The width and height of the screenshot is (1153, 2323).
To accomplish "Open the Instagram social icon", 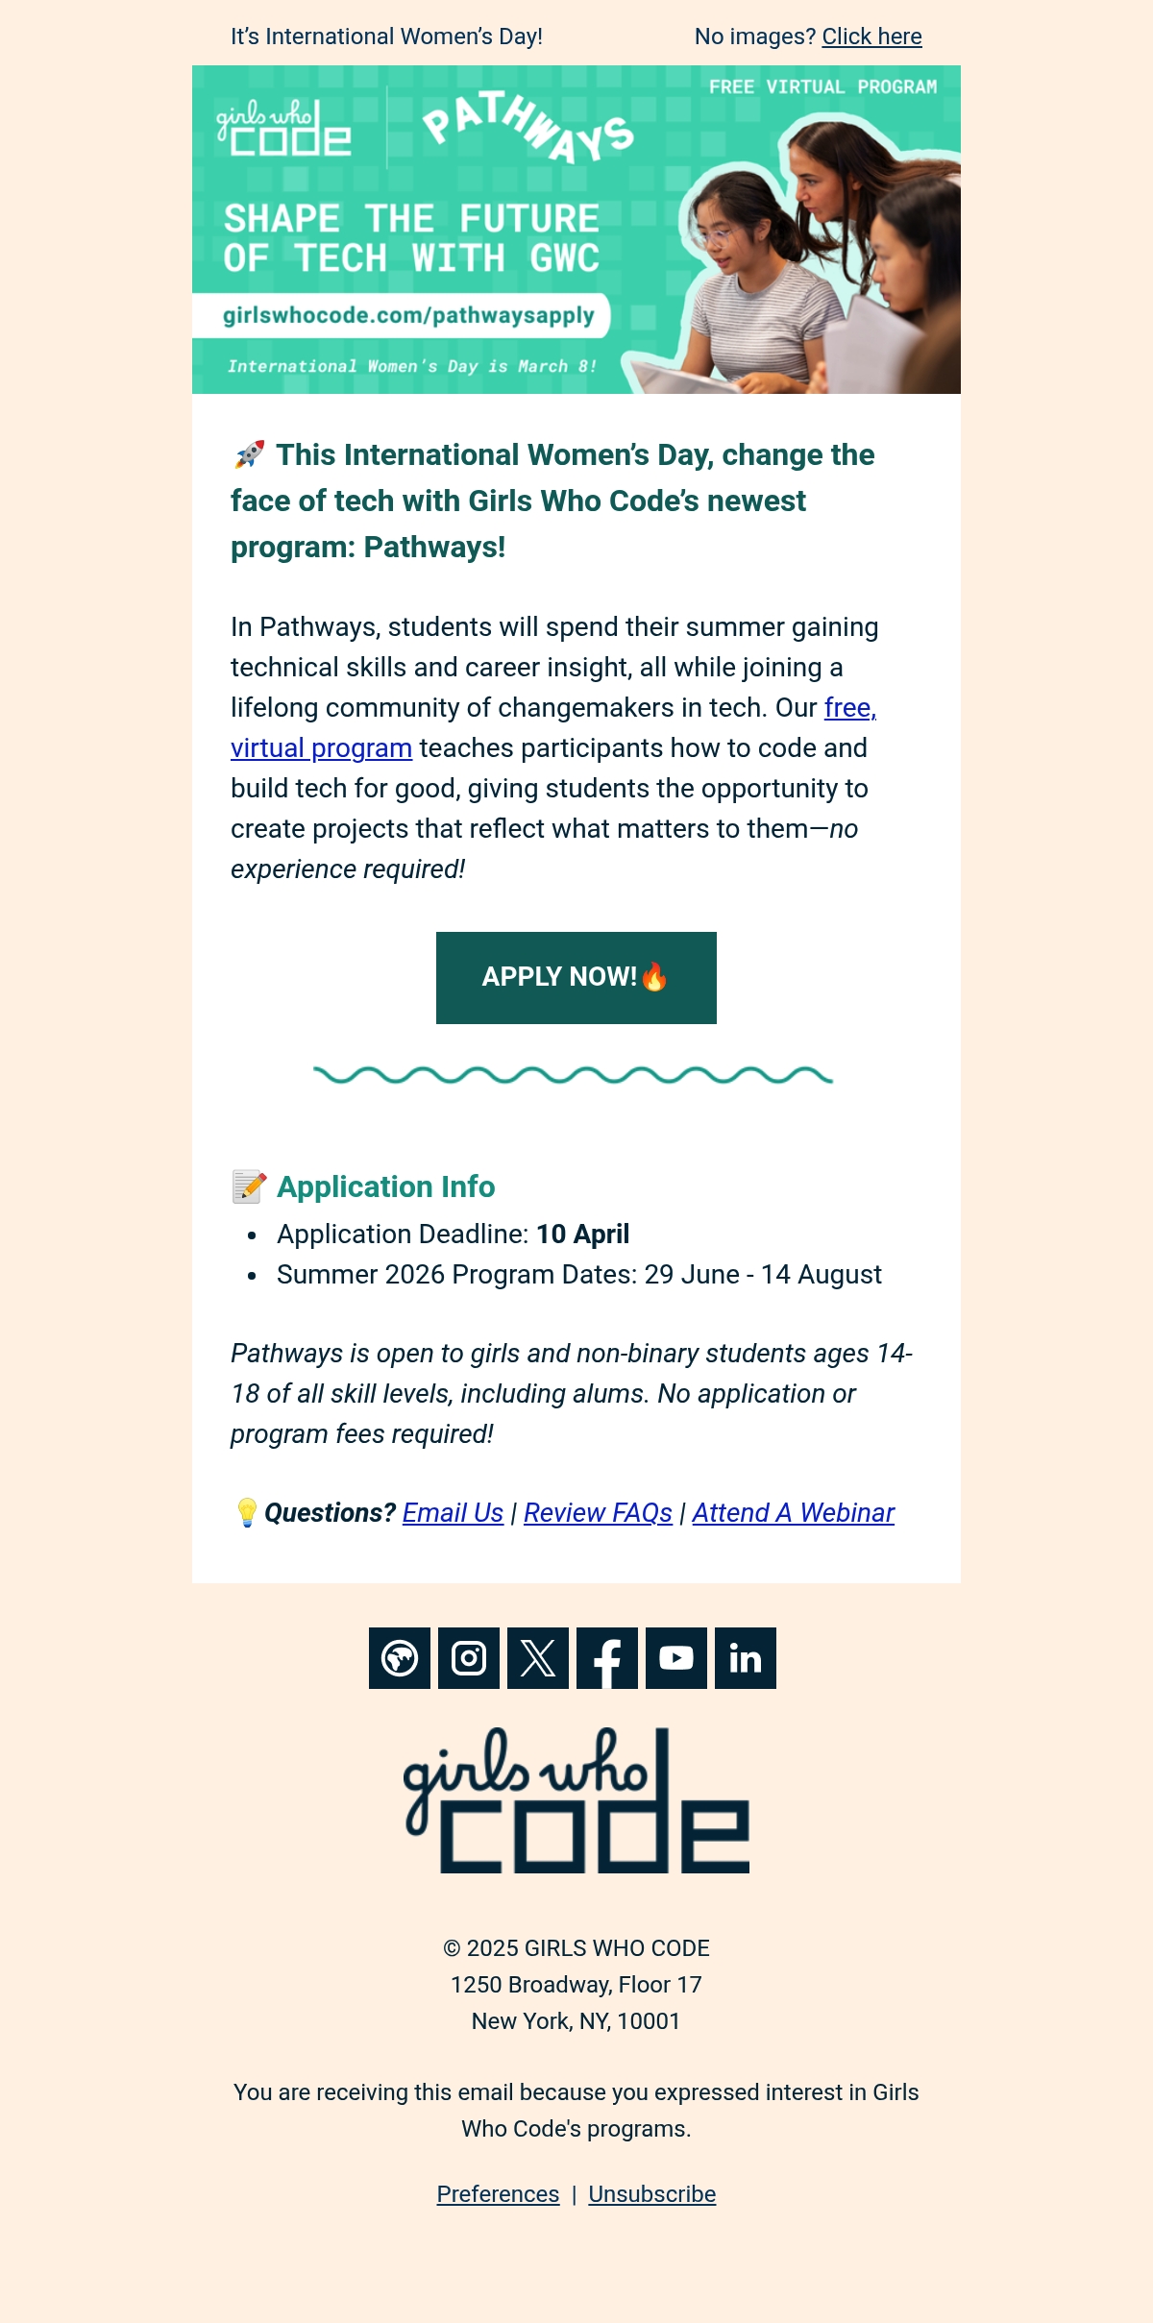I will tap(469, 1658).
